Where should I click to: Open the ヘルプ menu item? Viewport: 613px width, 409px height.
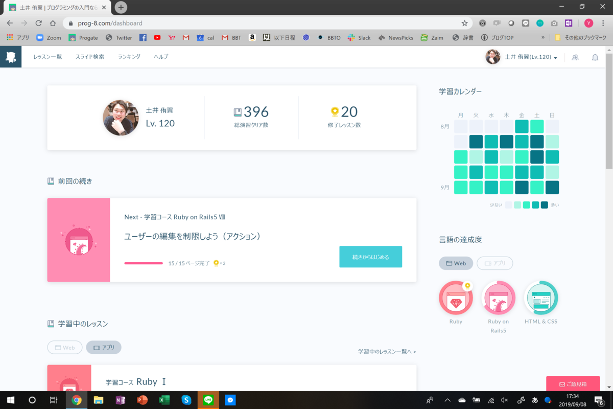161,57
